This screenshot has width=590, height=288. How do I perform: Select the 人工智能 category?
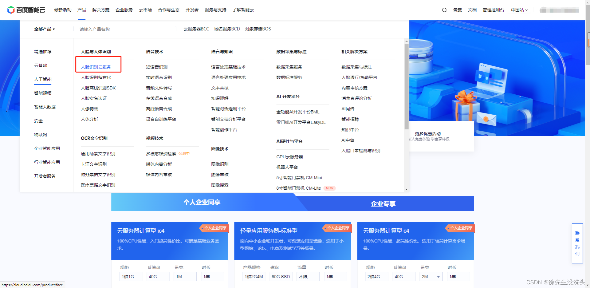click(43, 79)
